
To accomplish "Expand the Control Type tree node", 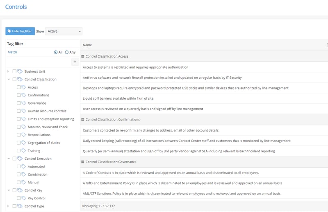I will pos(8,206).
